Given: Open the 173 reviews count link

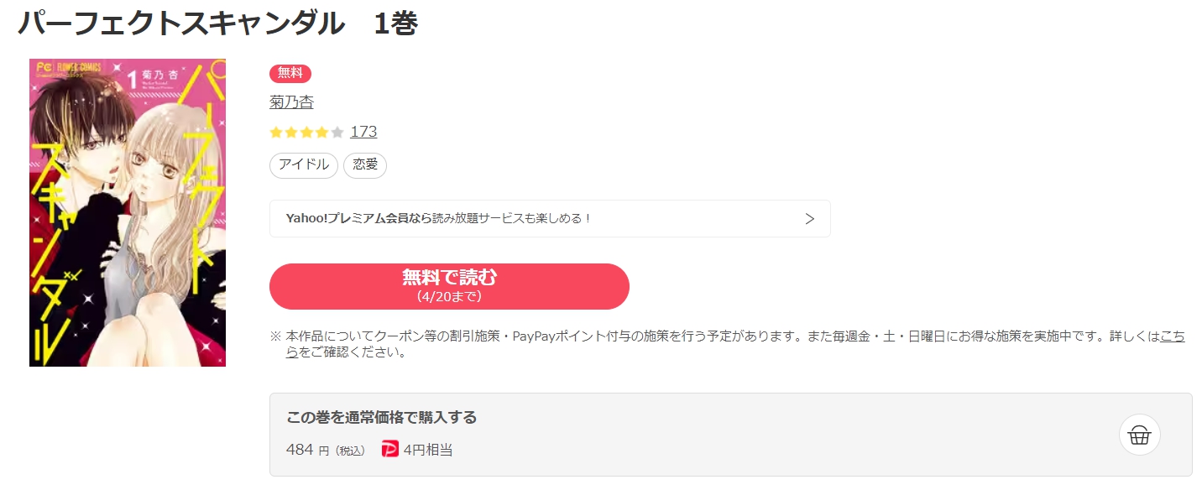Looking at the screenshot, I should pyautogui.click(x=363, y=132).
